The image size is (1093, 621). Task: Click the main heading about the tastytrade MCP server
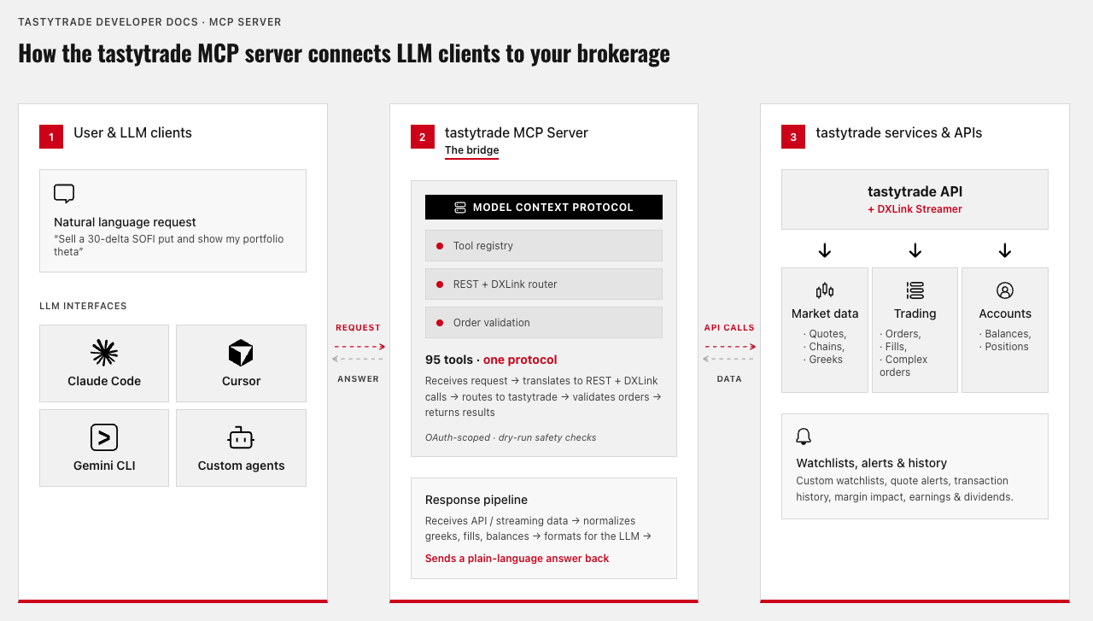[x=344, y=53]
